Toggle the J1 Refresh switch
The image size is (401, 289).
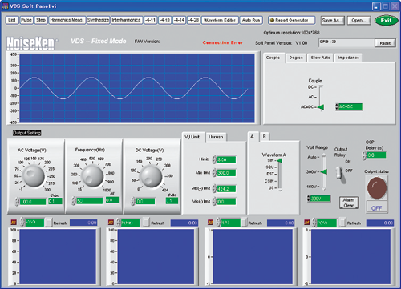[48, 223]
